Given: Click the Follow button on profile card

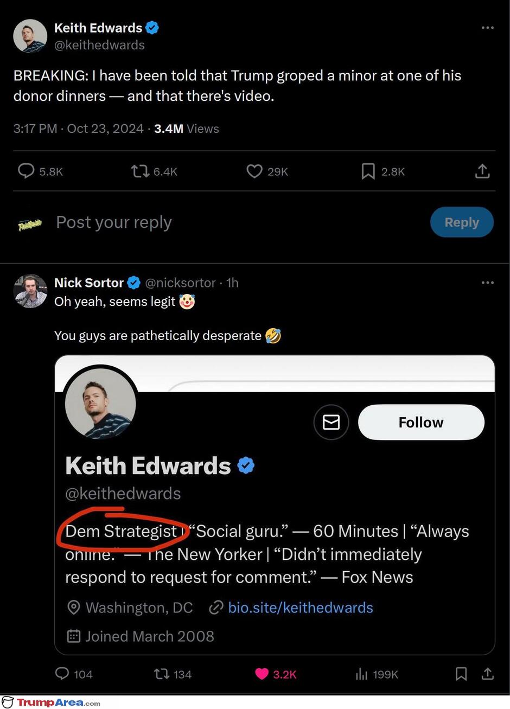Looking at the screenshot, I should (421, 422).
